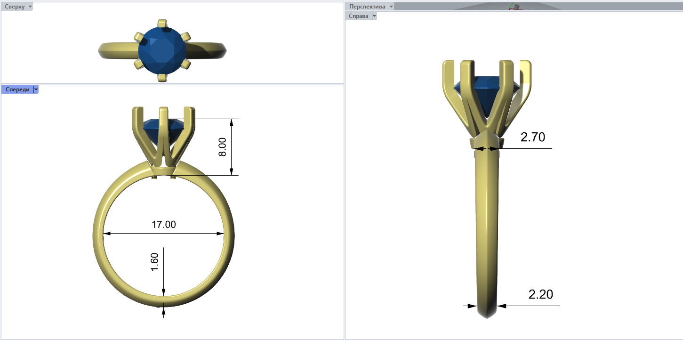This screenshot has width=683, height=340.
Task: Open the Спереди viewport dropdown arrow
Action: pyautogui.click(x=36, y=89)
